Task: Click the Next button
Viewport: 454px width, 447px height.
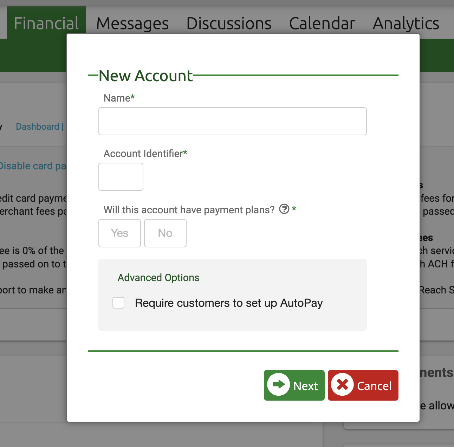Action: (x=294, y=385)
